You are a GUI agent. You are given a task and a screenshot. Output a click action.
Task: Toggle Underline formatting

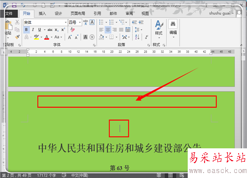tap(40, 30)
